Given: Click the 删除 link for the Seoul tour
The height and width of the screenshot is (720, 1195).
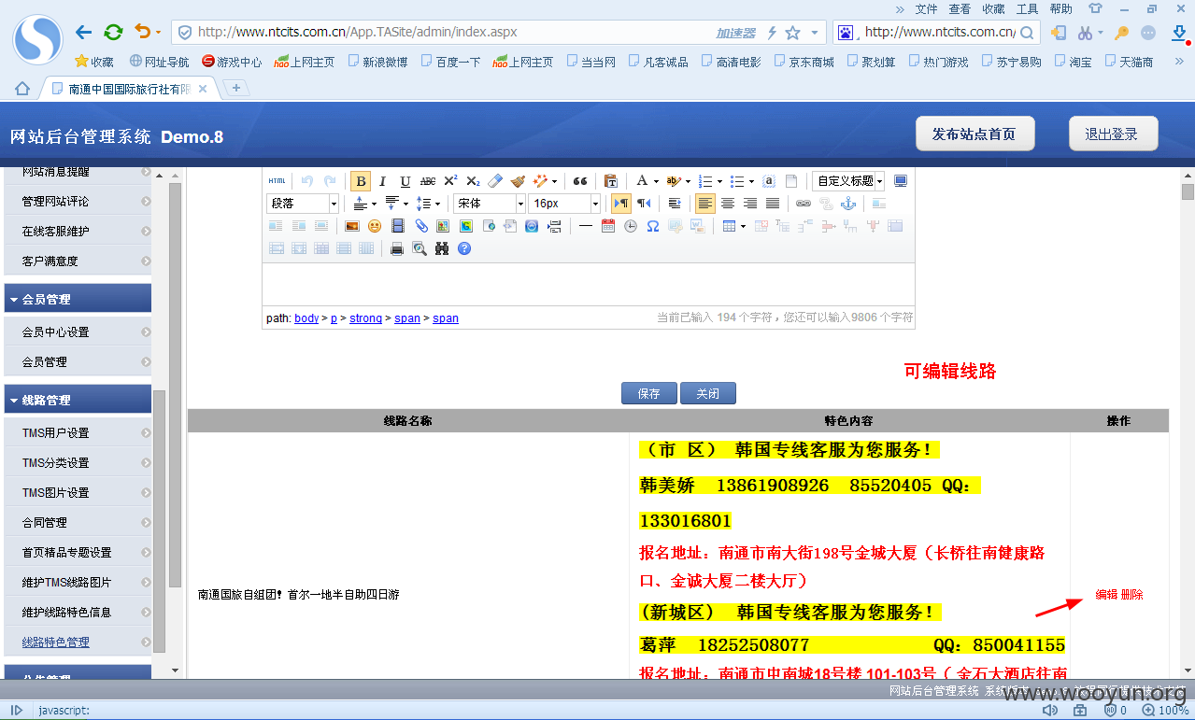Looking at the screenshot, I should (1131, 595).
